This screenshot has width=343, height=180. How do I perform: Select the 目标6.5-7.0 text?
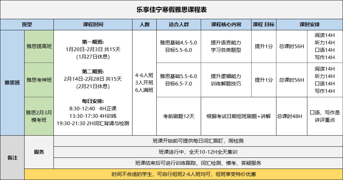(x=179, y=84)
